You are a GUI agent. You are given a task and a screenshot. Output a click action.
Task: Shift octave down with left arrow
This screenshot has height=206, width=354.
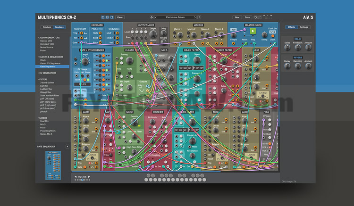76,177
